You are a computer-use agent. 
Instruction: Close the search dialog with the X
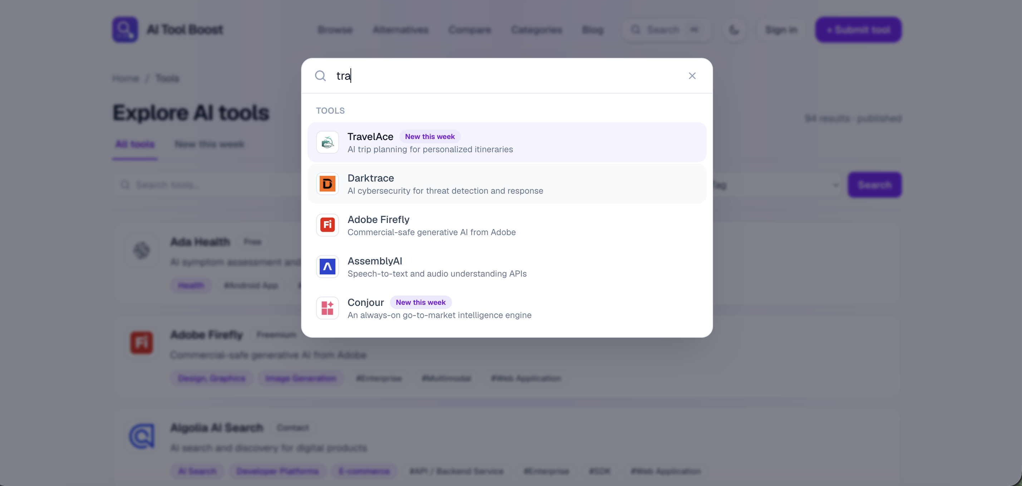[692, 76]
